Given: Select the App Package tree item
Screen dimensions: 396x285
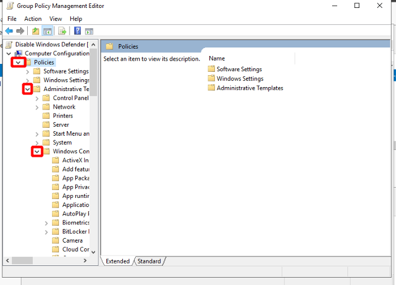Looking at the screenshot, I should pos(76,178).
